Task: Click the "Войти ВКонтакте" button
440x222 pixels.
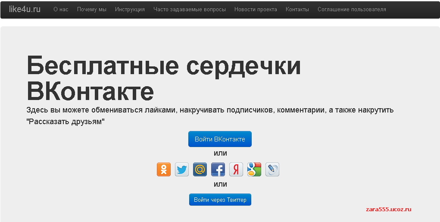Action: click(x=220, y=139)
